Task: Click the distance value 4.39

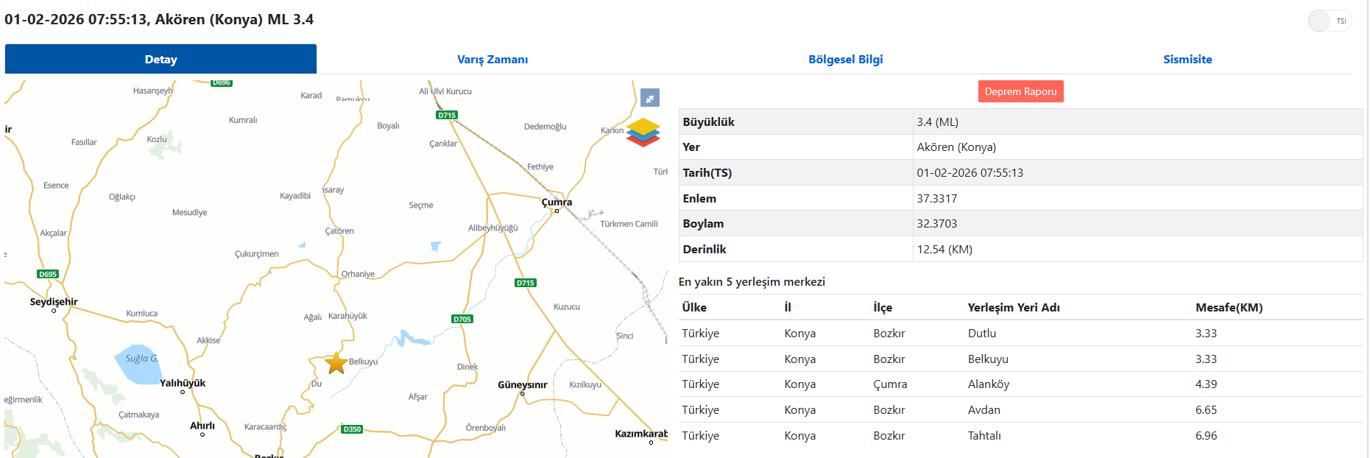Action: 1206,384
